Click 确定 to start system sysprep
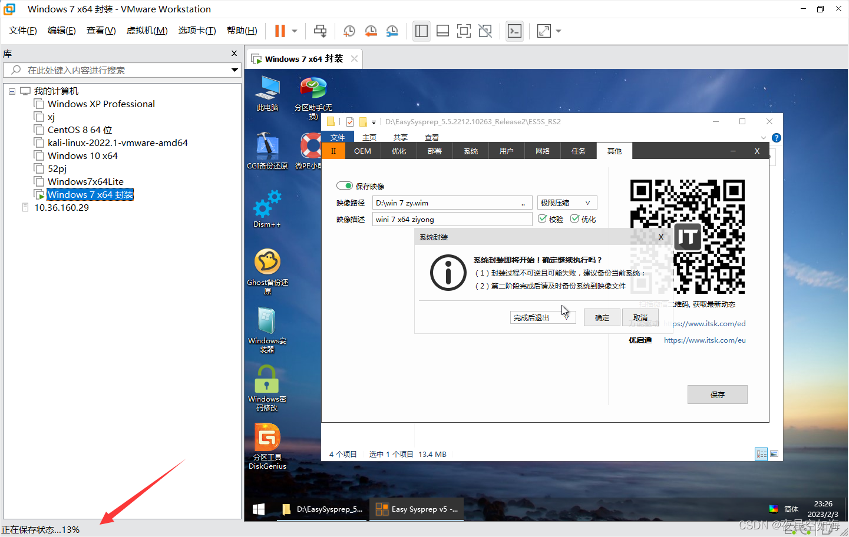 point(602,317)
